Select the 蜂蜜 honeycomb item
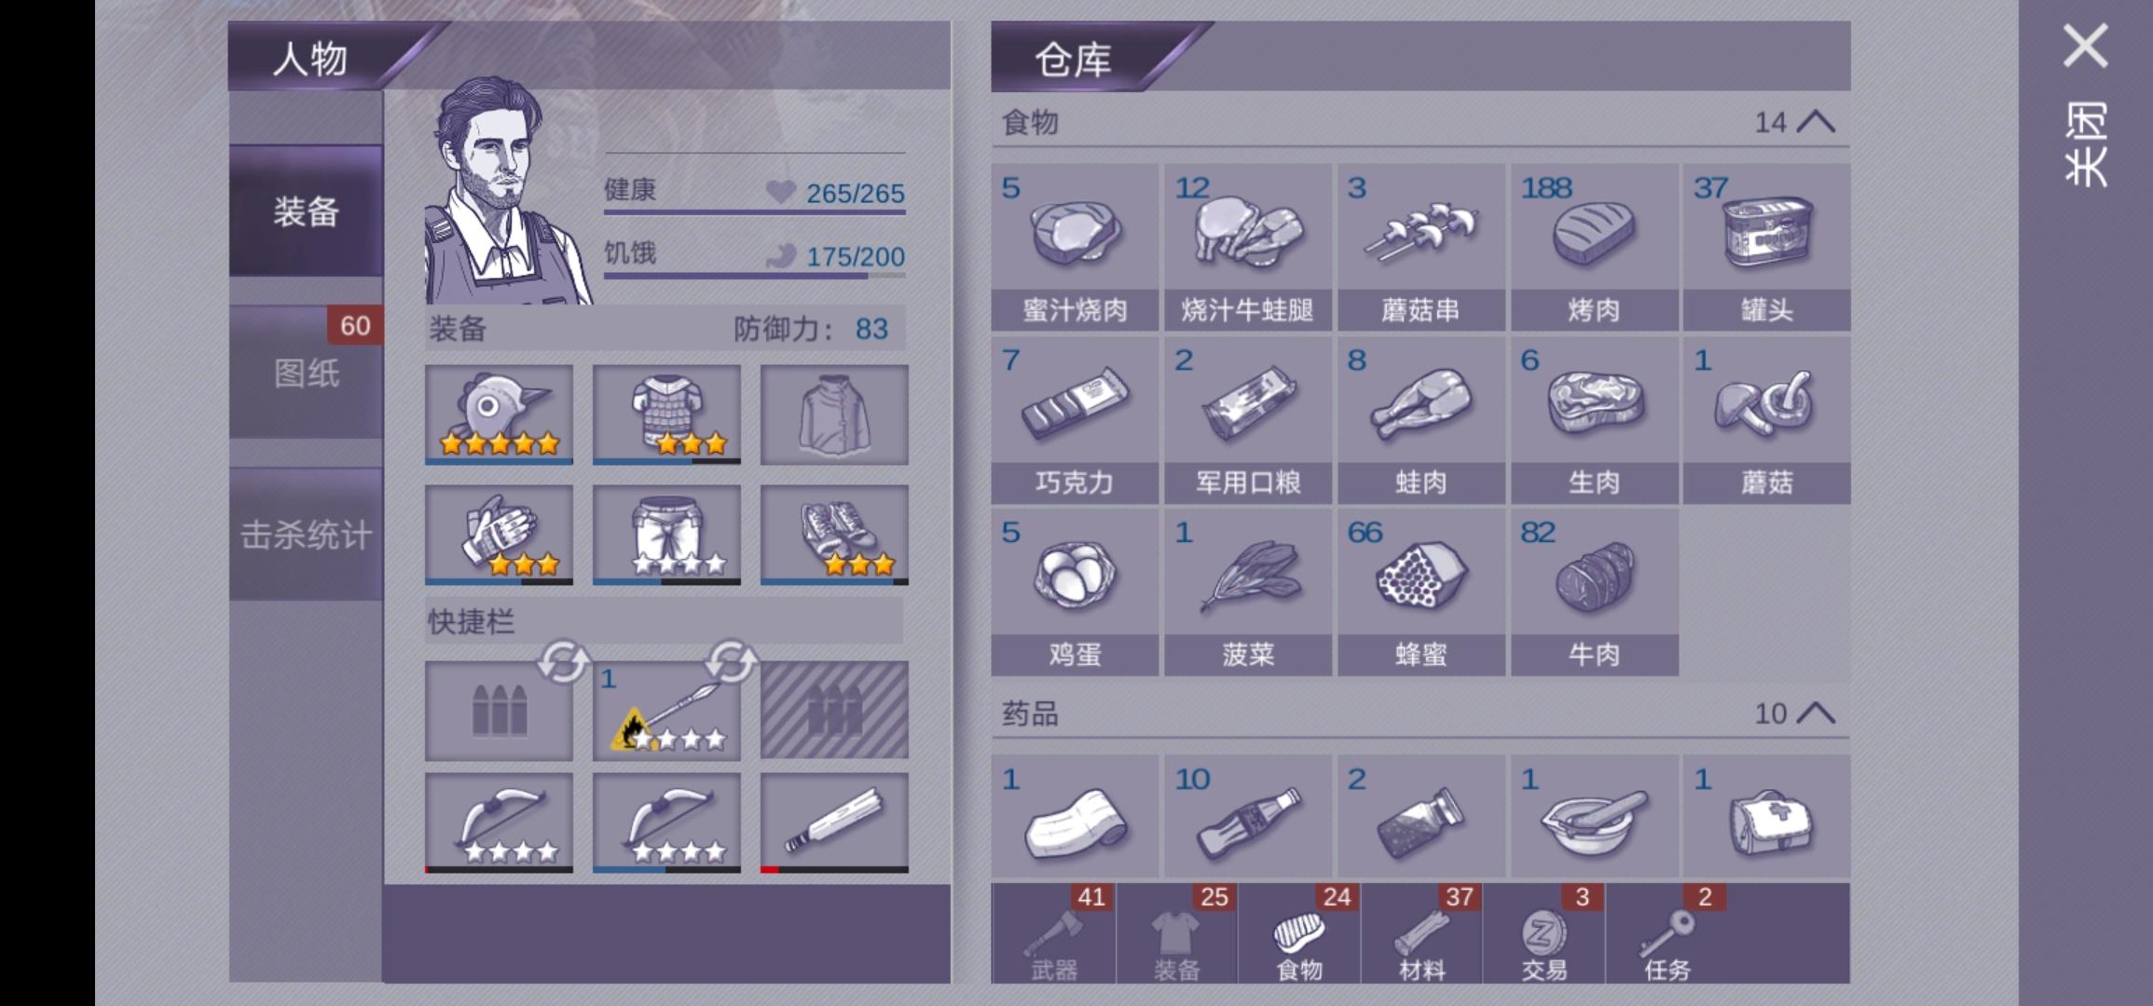This screenshot has width=2153, height=1006. 1420,592
